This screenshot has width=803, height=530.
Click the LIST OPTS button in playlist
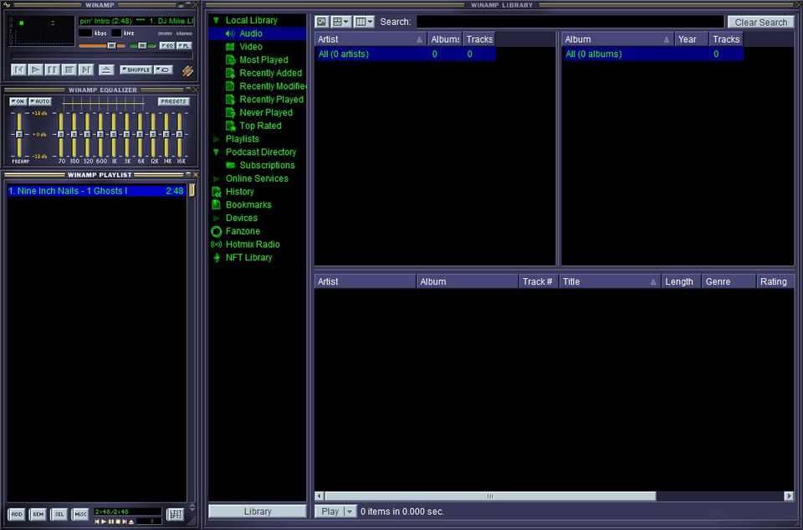(175, 514)
